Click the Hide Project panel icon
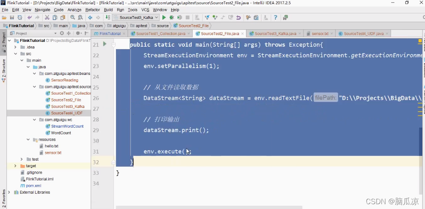 click(x=87, y=33)
